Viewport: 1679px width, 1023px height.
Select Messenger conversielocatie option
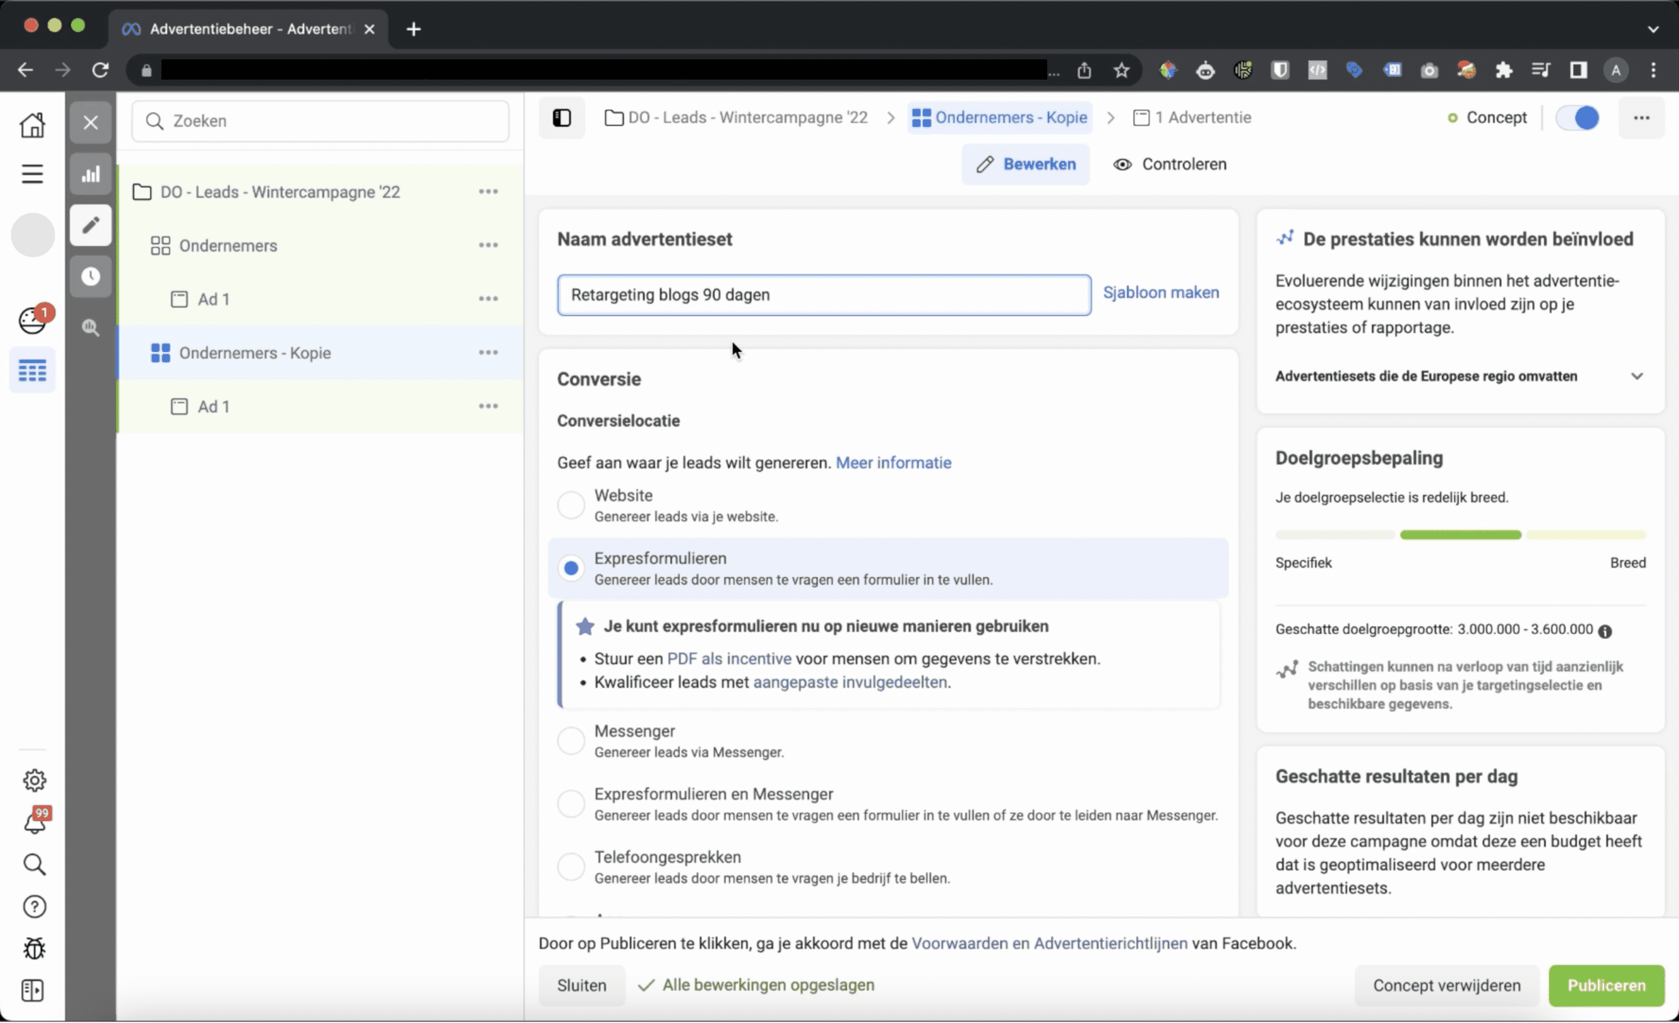[571, 739]
